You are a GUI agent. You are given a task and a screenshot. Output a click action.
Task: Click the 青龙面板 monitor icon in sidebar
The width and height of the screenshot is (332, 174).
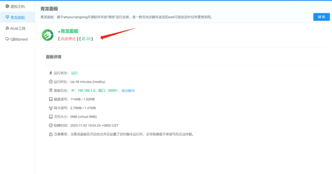point(7,17)
